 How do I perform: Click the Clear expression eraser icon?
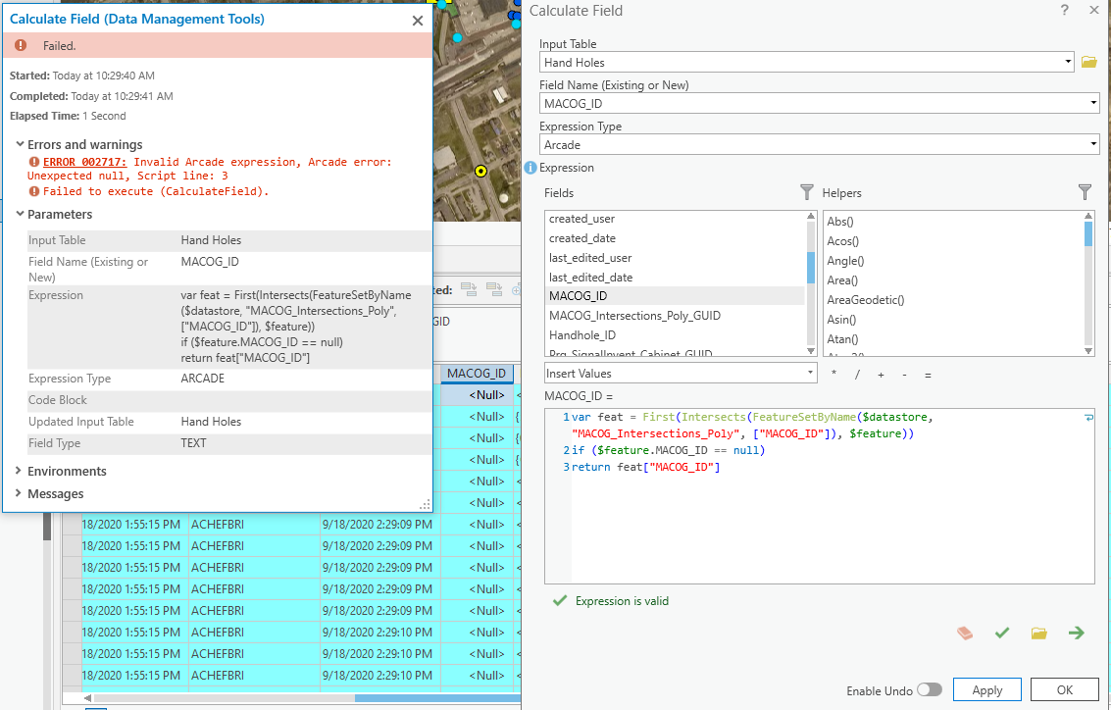coord(965,634)
